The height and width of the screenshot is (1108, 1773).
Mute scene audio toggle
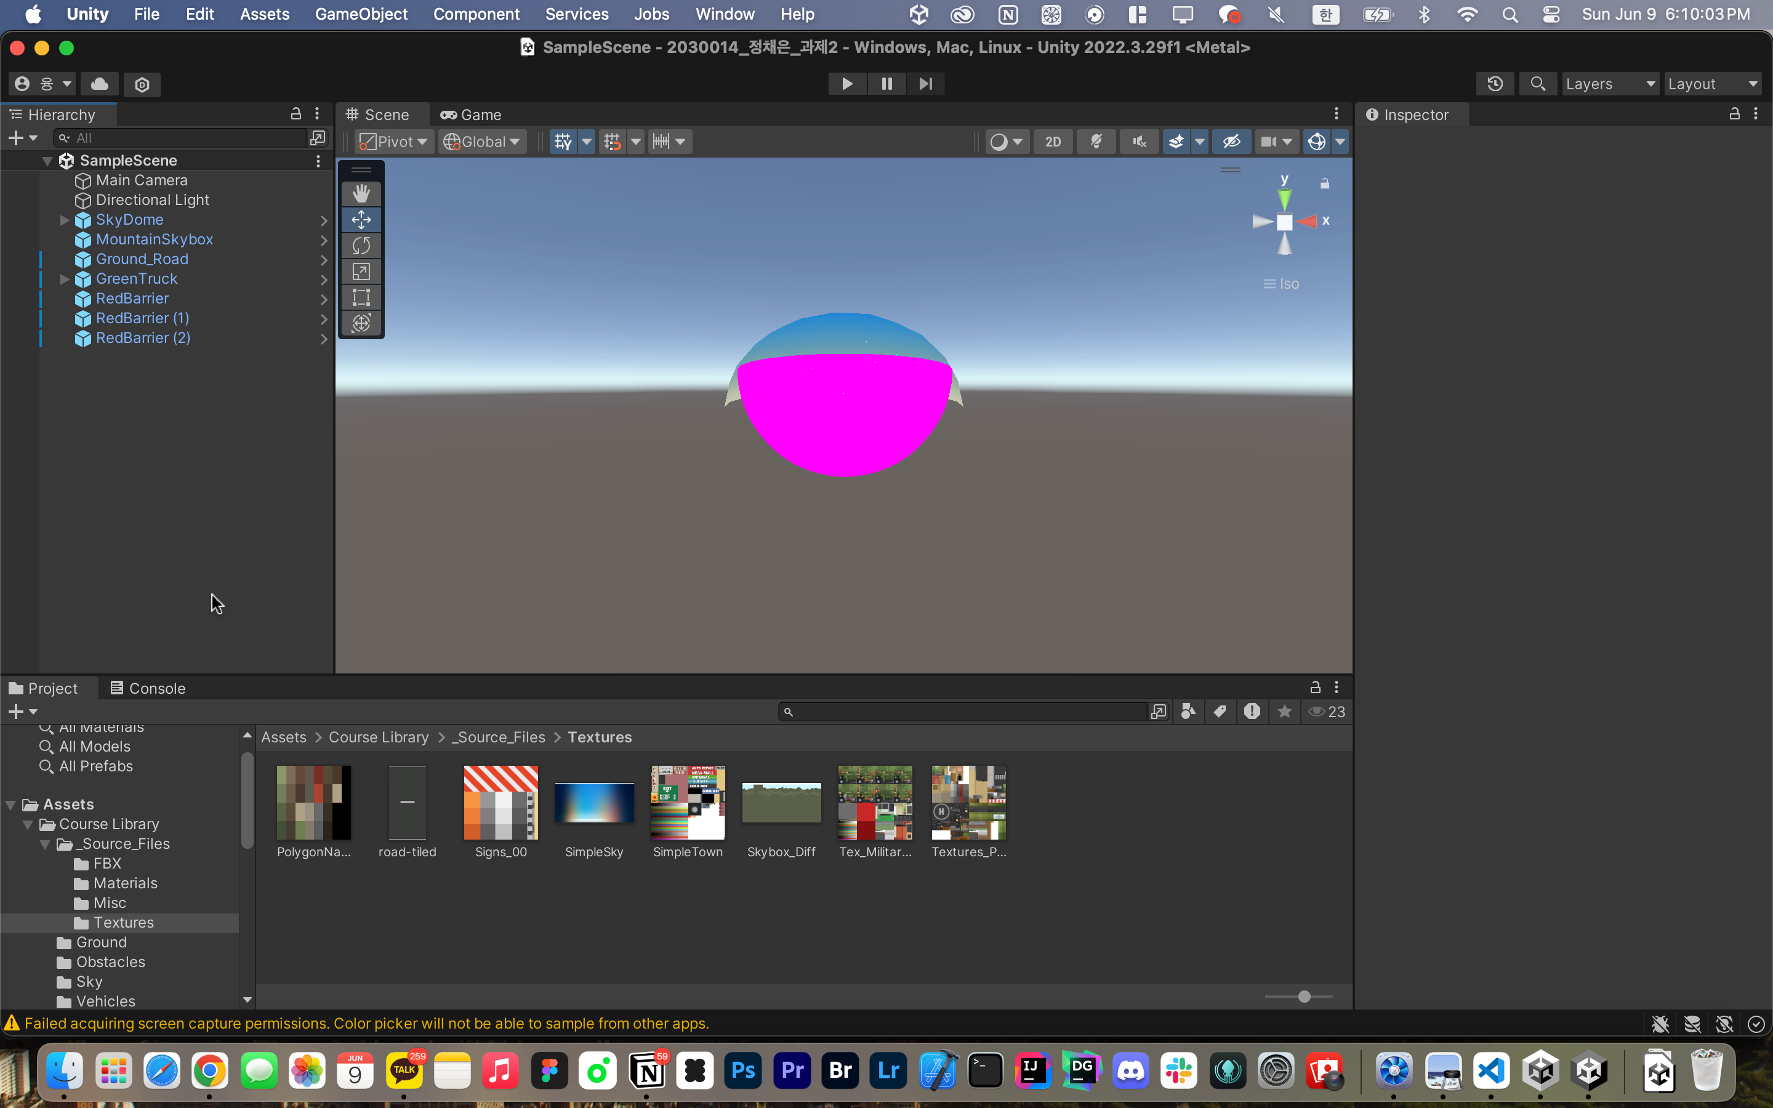click(1138, 142)
